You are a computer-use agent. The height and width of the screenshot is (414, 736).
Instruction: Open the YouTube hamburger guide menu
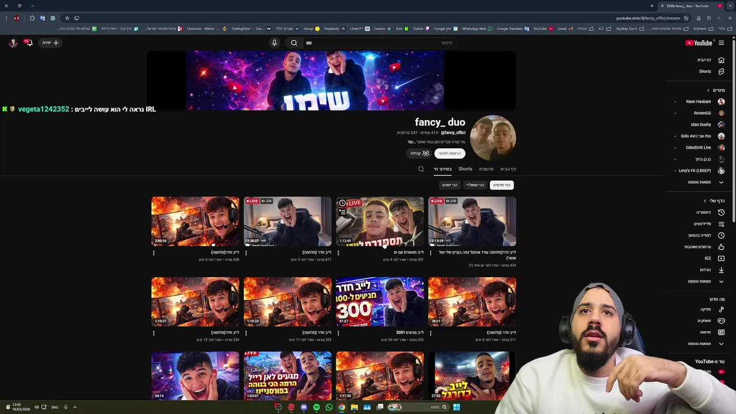tap(721, 43)
